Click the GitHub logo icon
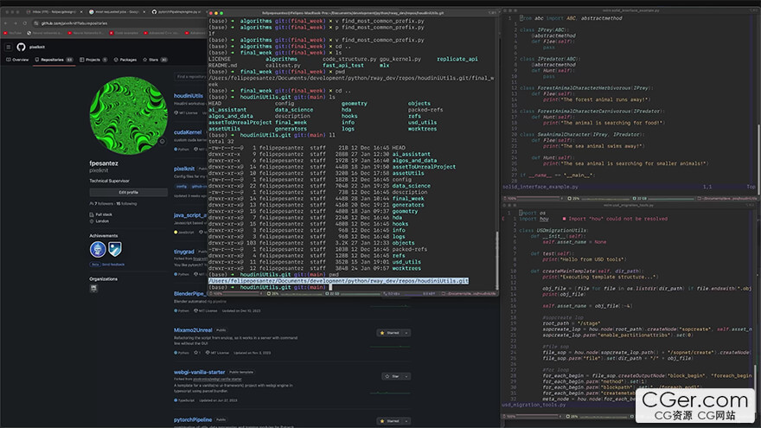 pos(21,46)
